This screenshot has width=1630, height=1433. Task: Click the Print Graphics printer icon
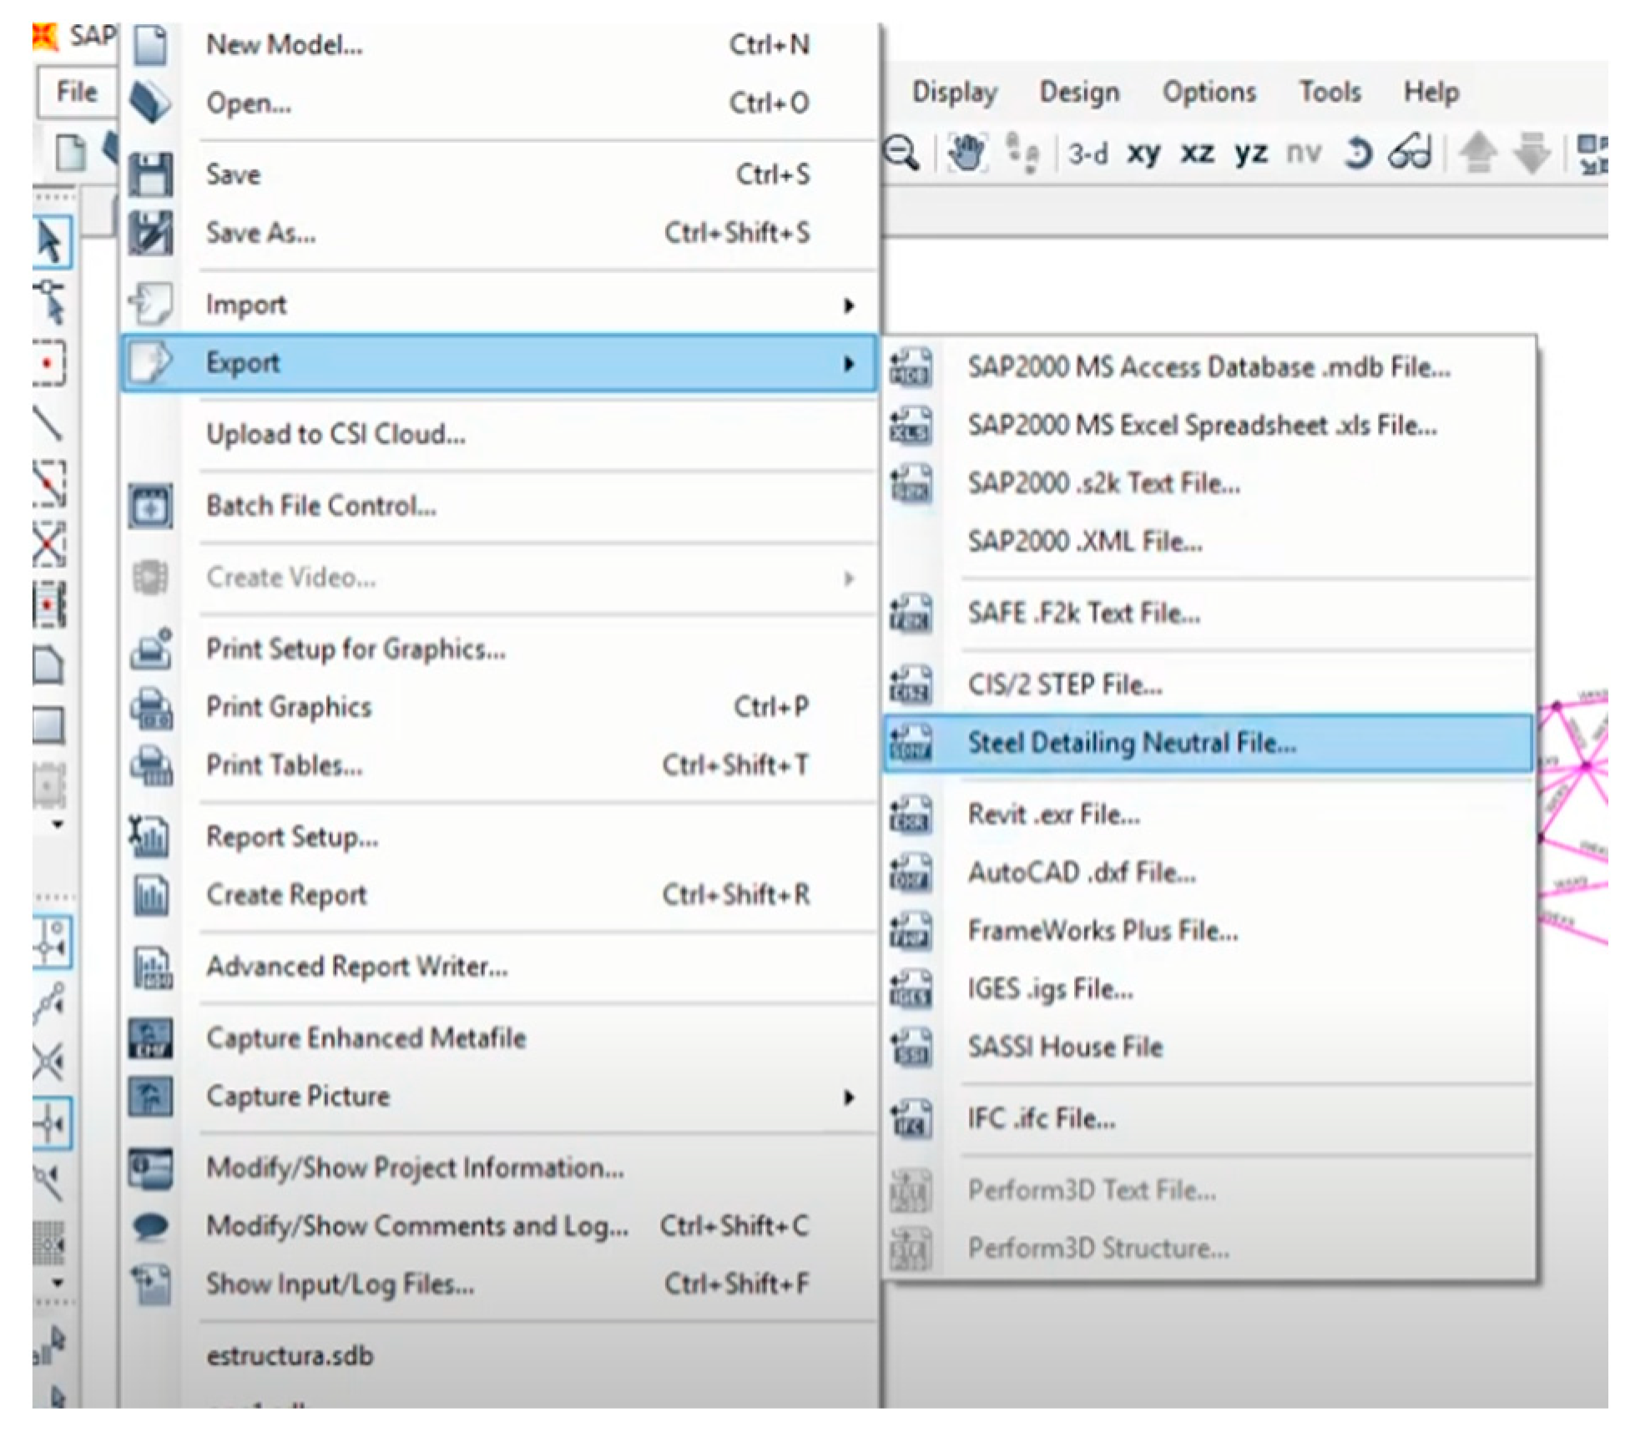[151, 708]
